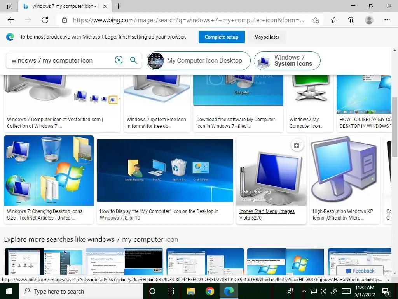398x299 pixels.
Task: Select the My Computer Icon Desktop suggestion
Action: coord(199,60)
